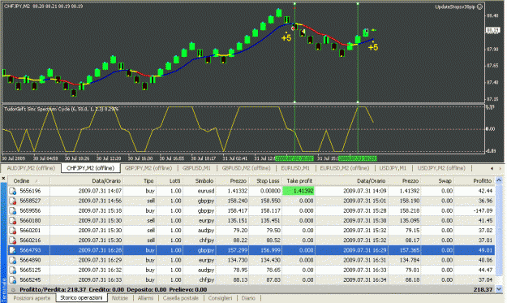
Task: Open the EURUSD,M2 (offline) chart tab
Action: tap(345, 168)
